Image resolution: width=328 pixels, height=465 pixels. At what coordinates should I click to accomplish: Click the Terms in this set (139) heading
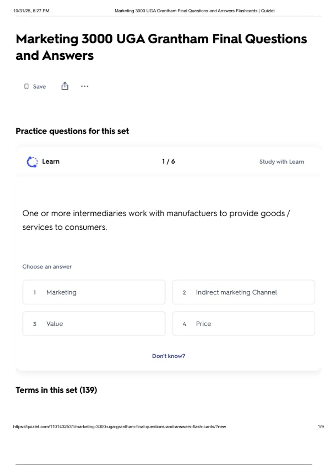pos(56,390)
